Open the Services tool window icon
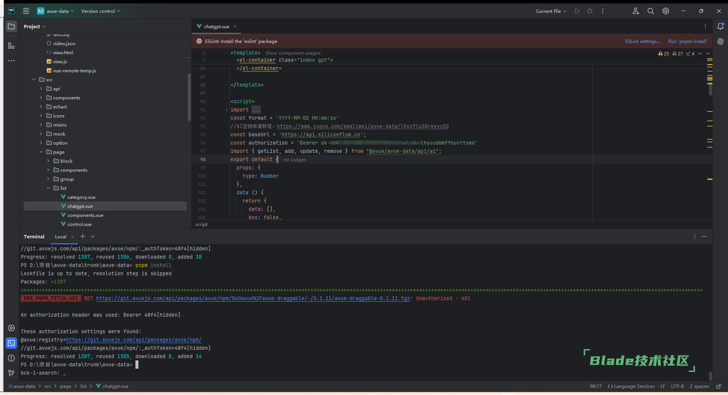The width and height of the screenshot is (728, 395). pyautogui.click(x=11, y=328)
